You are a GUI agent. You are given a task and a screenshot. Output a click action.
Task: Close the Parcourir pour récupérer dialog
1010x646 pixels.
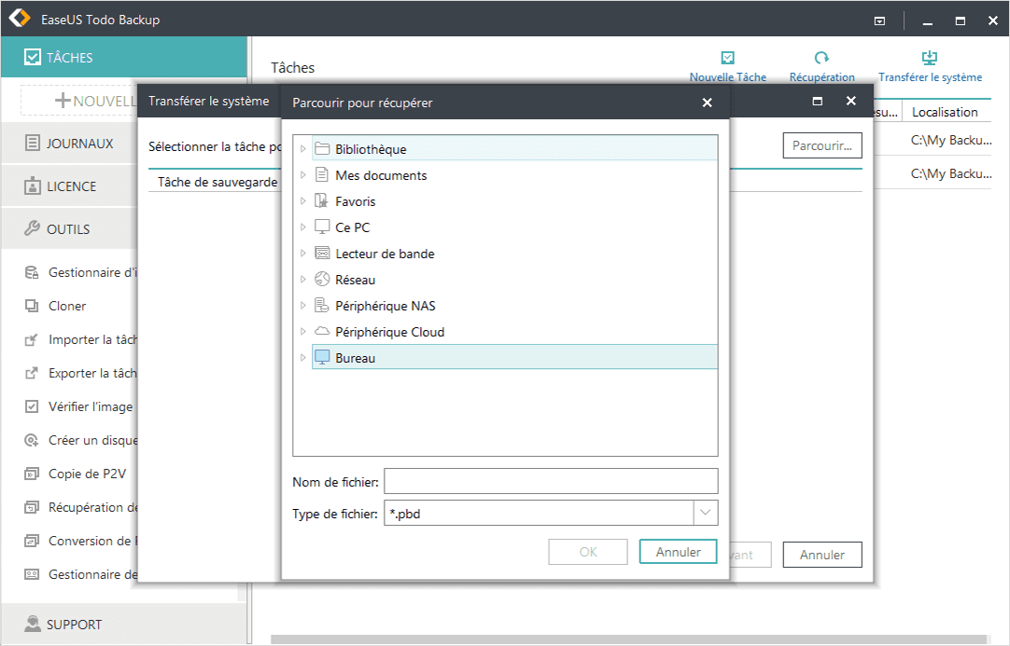pos(707,103)
